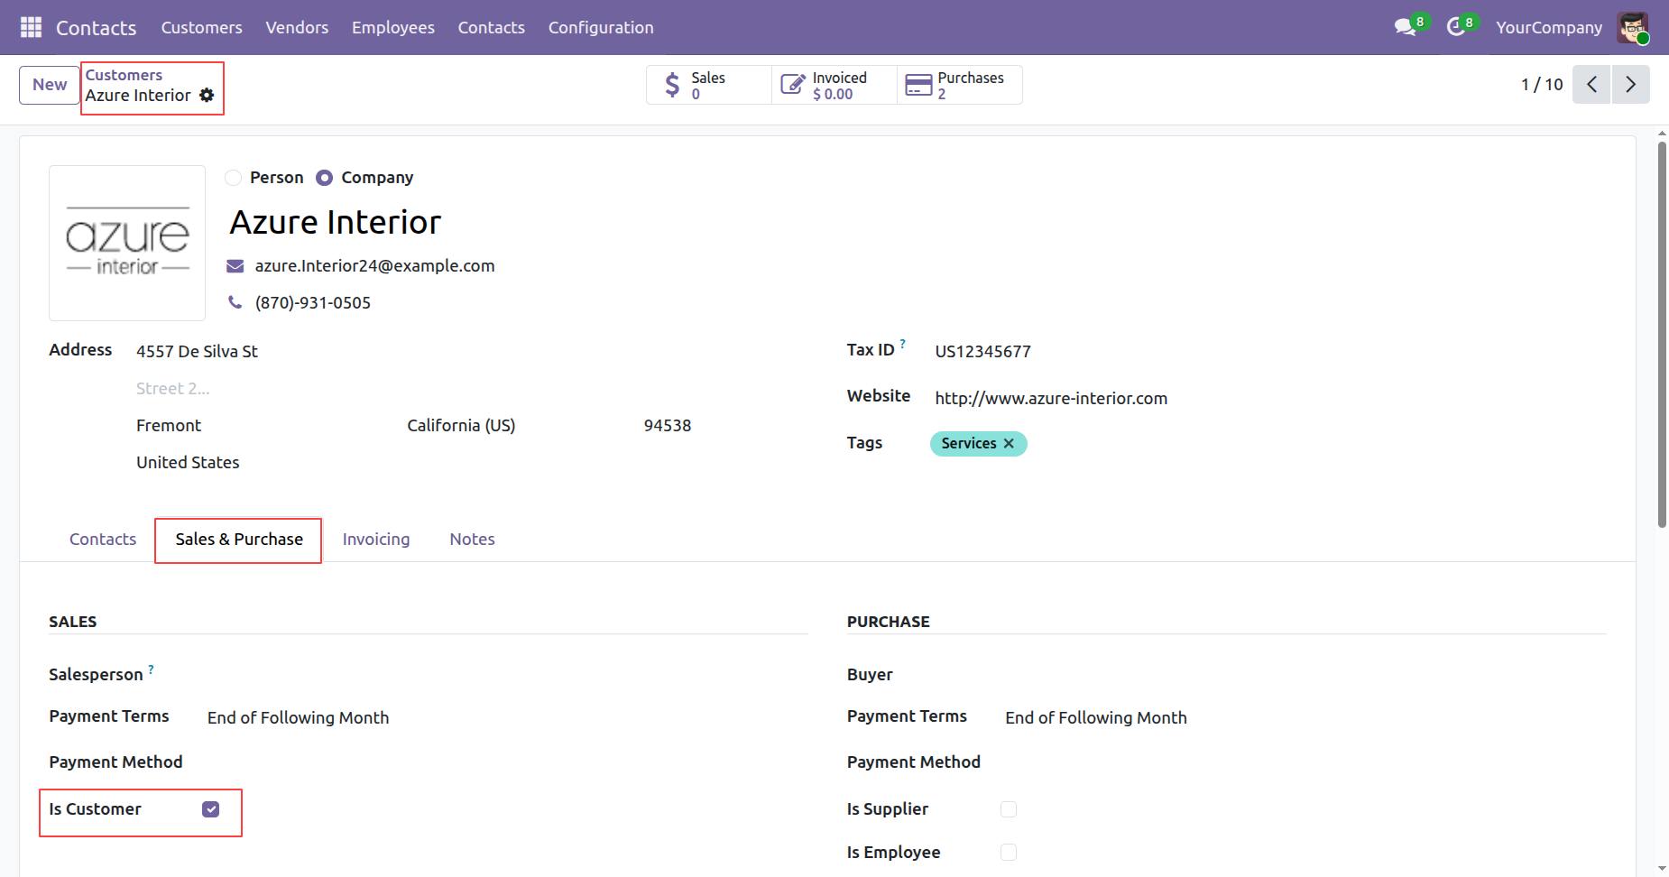Click the Purchase Payment Method field

coord(1305,762)
